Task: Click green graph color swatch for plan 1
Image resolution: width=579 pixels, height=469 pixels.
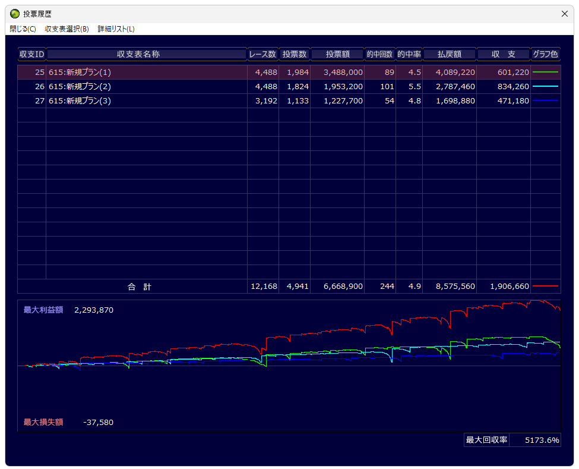Action: pyautogui.click(x=545, y=73)
